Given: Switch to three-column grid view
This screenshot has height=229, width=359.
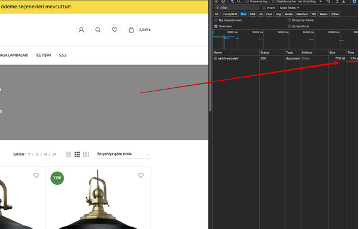Looking at the screenshot, I should click(x=77, y=154).
